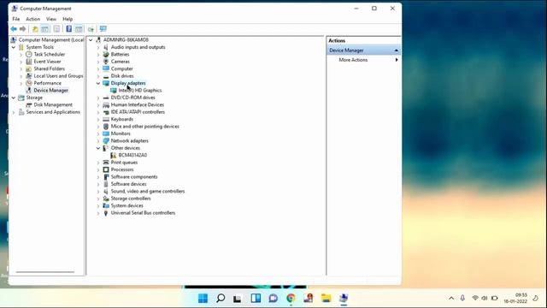547x308 pixels.
Task: Collapse the Device Manager actions header
Action: click(x=396, y=50)
